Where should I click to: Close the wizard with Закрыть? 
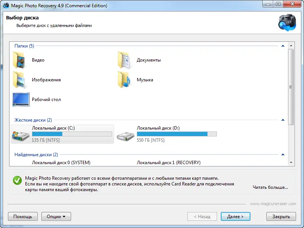tap(281, 216)
